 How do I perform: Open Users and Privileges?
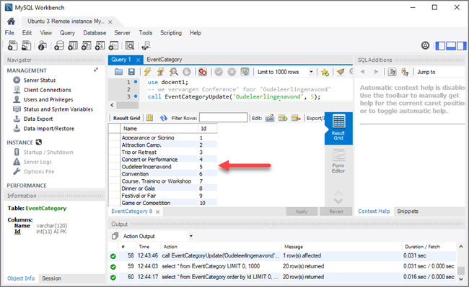tap(48, 99)
